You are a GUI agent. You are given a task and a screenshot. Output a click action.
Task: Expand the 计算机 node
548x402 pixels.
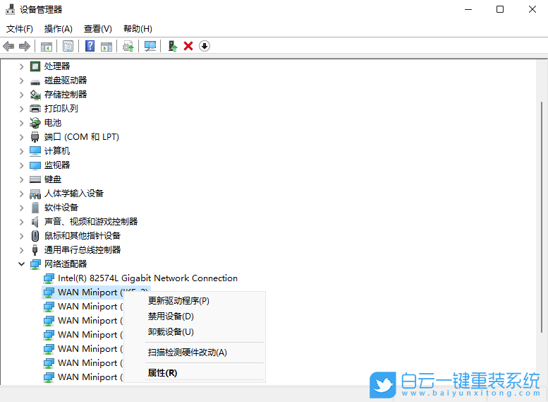[22, 151]
